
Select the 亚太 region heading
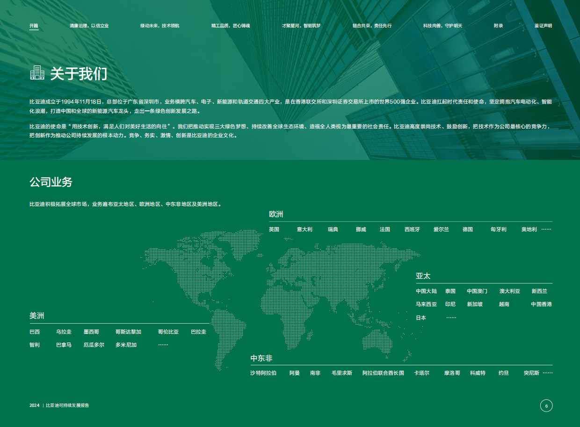pyautogui.click(x=423, y=276)
